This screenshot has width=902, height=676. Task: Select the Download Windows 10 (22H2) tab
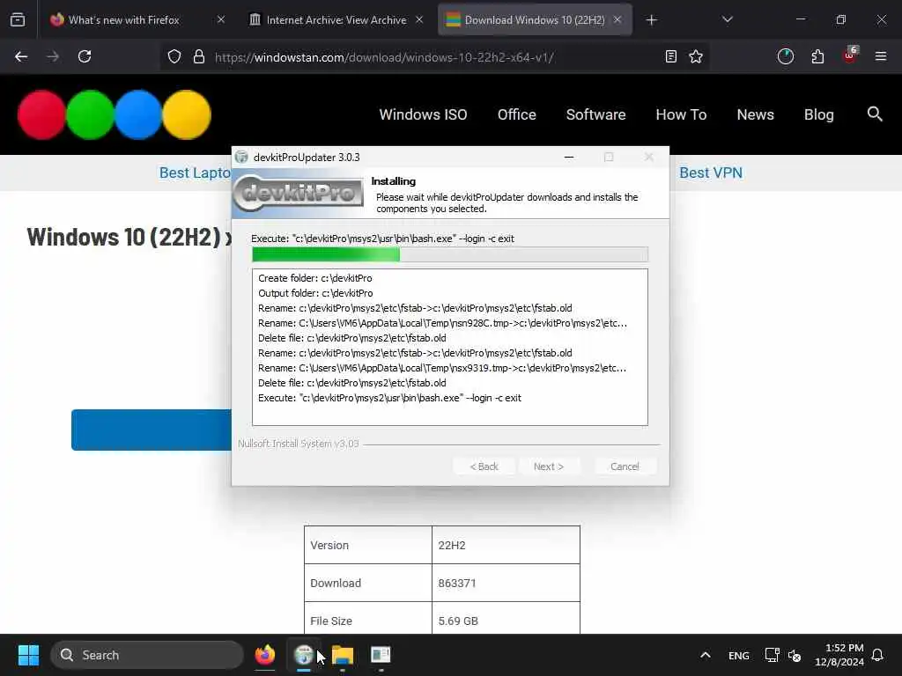535,19
